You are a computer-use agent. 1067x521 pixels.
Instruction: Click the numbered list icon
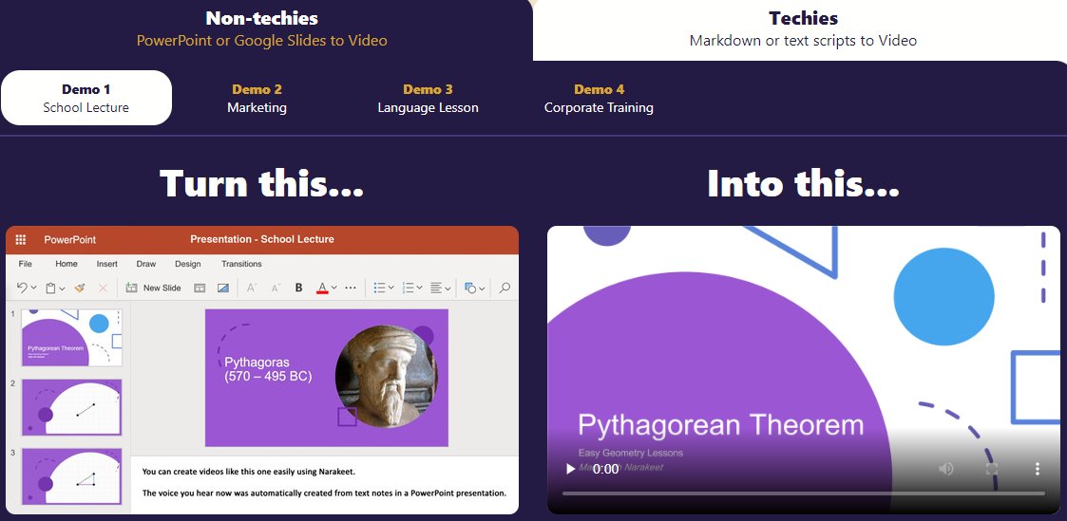(x=409, y=288)
